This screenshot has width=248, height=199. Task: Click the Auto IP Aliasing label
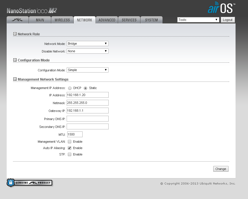54,148
